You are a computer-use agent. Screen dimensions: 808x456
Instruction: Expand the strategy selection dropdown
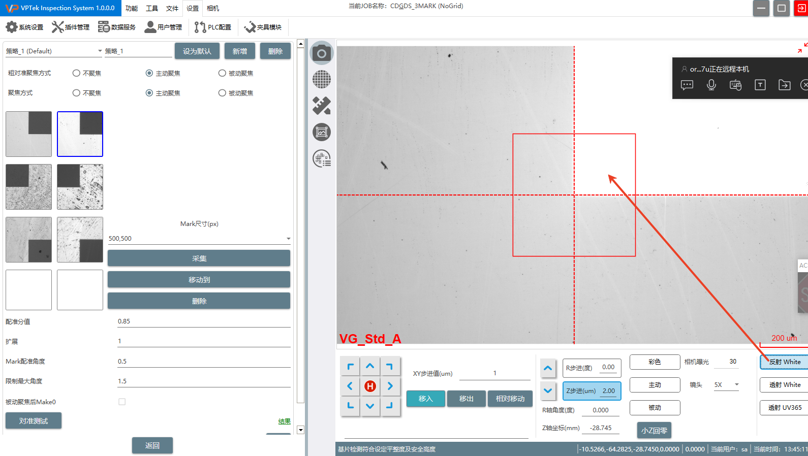point(100,51)
